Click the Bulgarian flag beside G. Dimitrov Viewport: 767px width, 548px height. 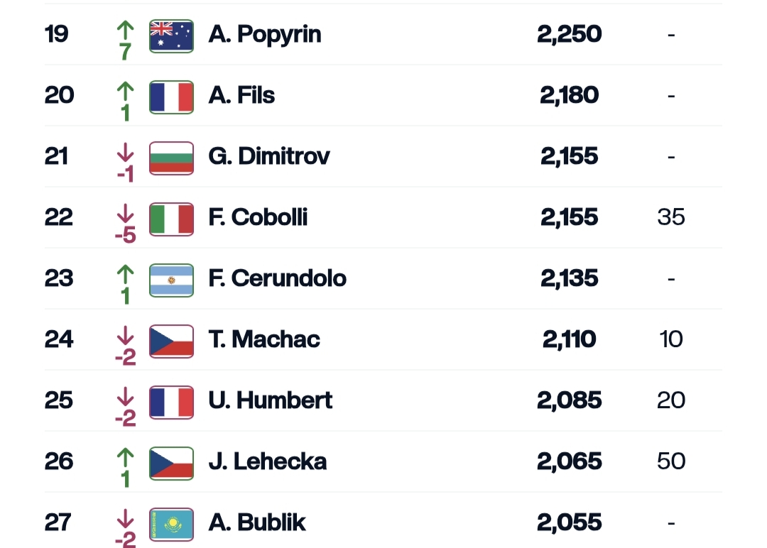point(171,157)
